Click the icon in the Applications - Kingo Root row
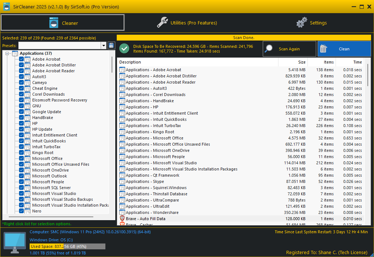 (122, 131)
